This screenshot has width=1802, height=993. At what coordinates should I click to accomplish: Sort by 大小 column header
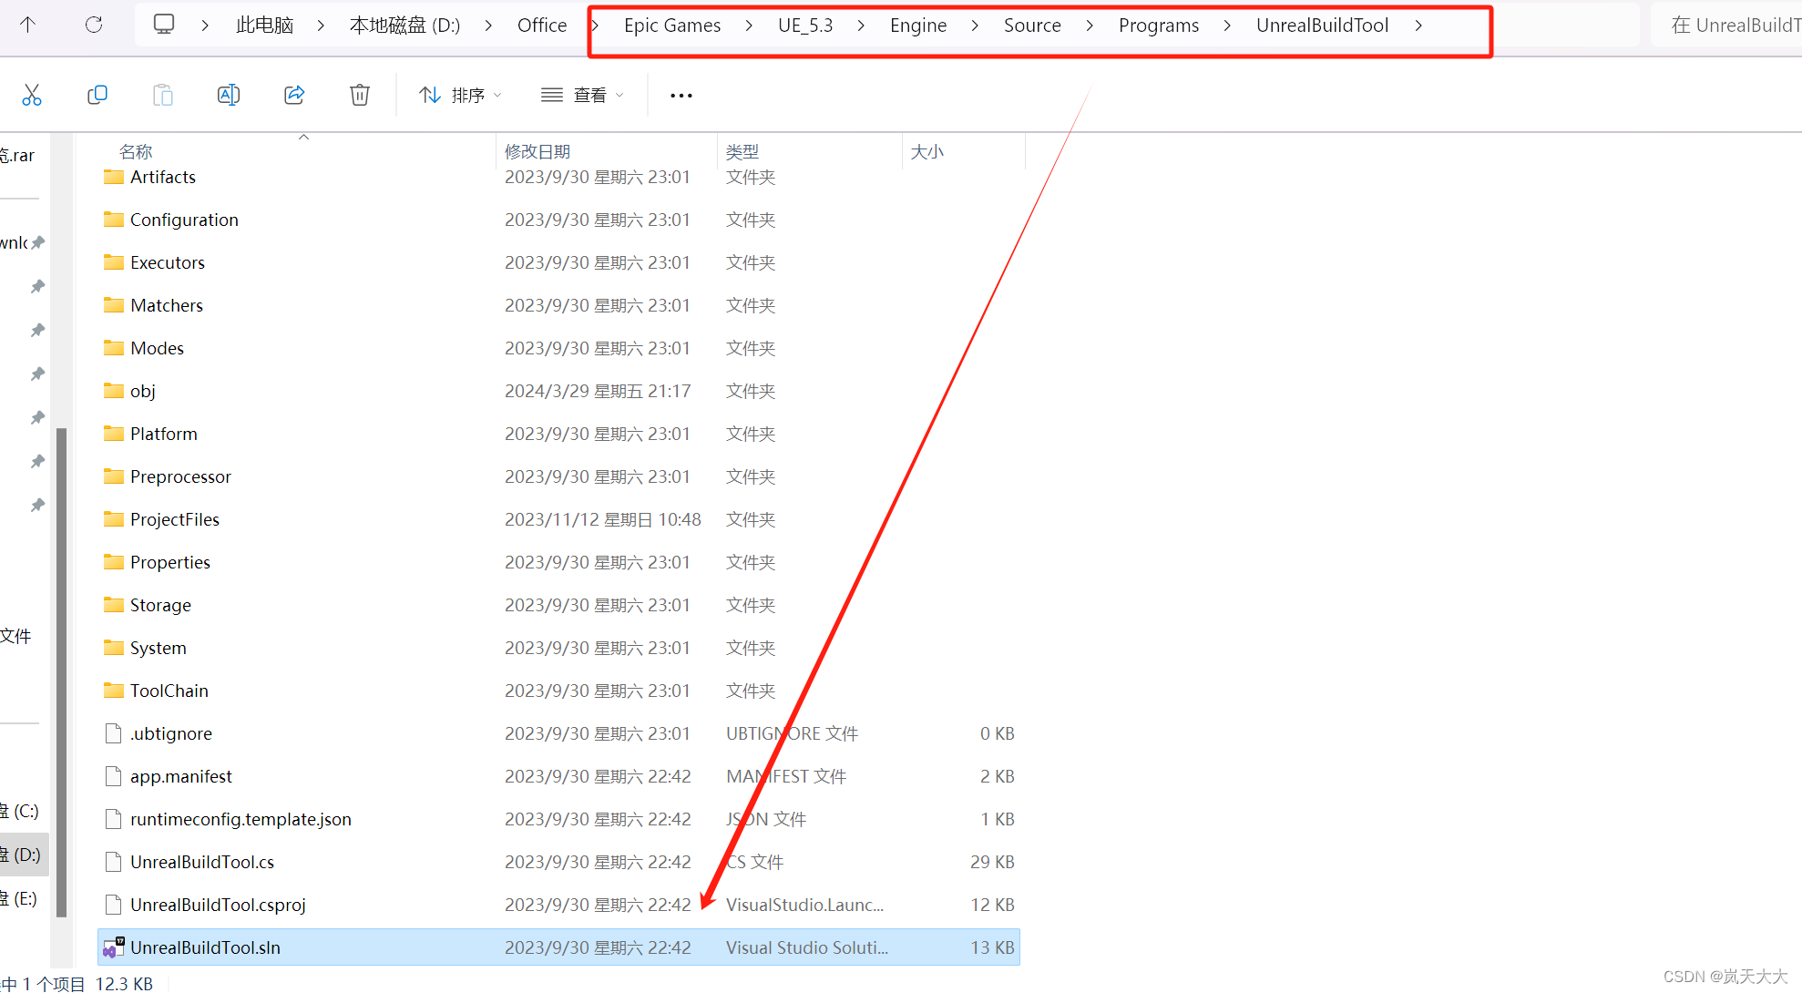(927, 151)
